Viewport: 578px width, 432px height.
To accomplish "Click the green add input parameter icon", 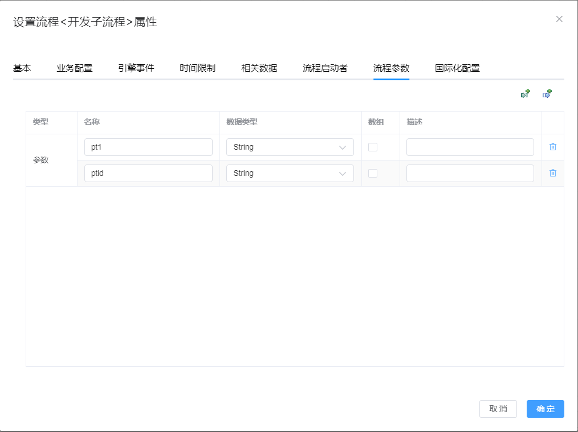I will 526,94.
